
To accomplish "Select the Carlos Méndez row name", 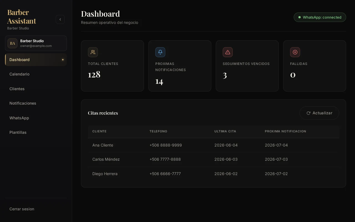I will [106, 159].
